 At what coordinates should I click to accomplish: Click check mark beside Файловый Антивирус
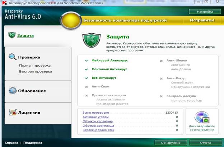[86, 61]
